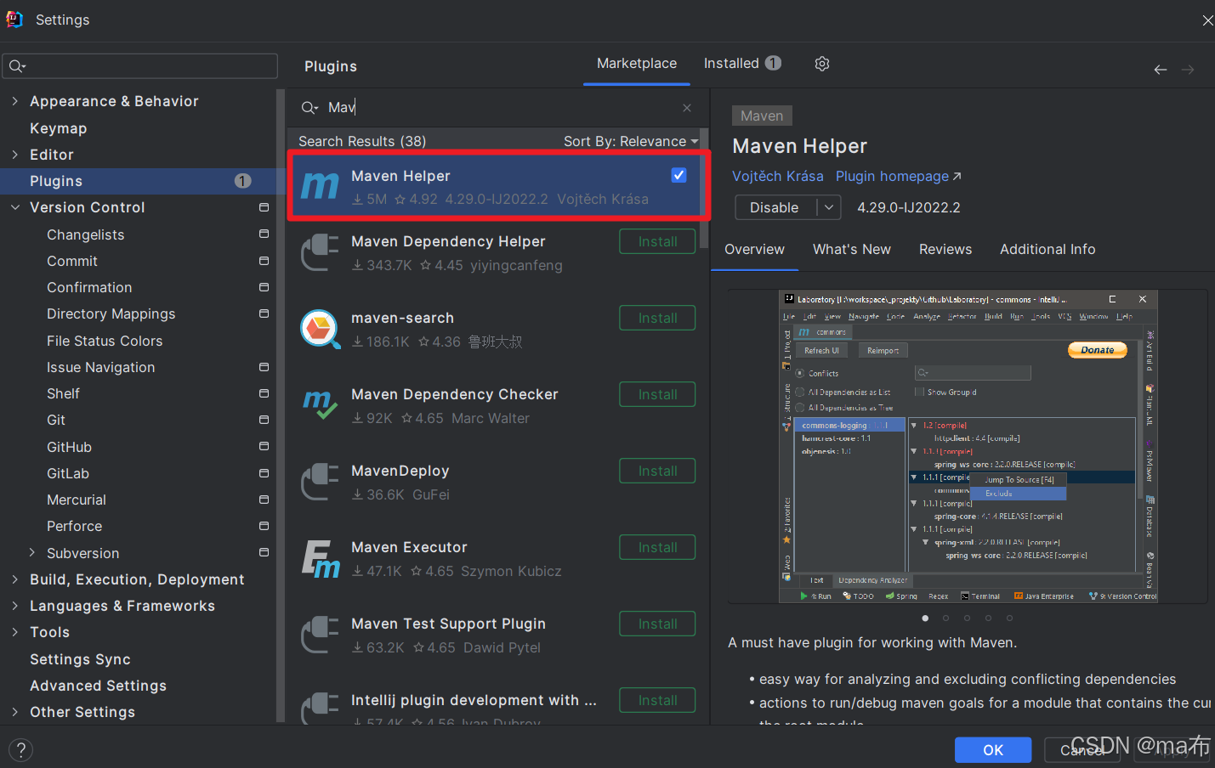The image size is (1215, 768).
Task: Expand Appearance & Behavior section
Action: point(15,101)
